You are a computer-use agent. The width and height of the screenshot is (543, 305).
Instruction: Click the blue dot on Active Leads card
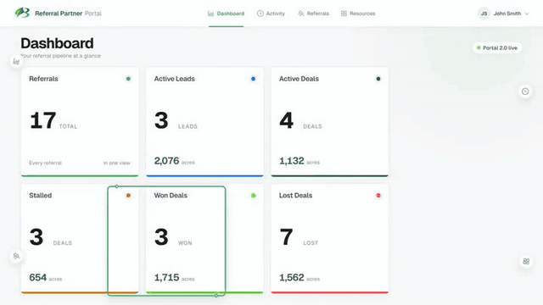pos(253,79)
